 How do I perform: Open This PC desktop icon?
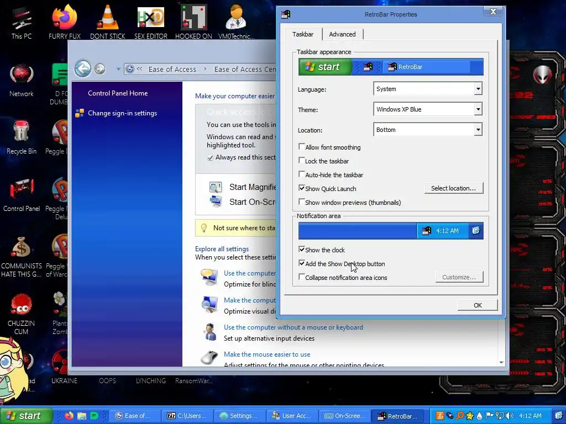(22, 22)
